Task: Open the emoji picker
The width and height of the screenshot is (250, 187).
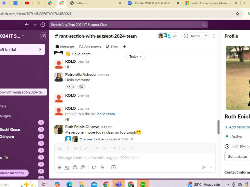Action: (x=75, y=167)
